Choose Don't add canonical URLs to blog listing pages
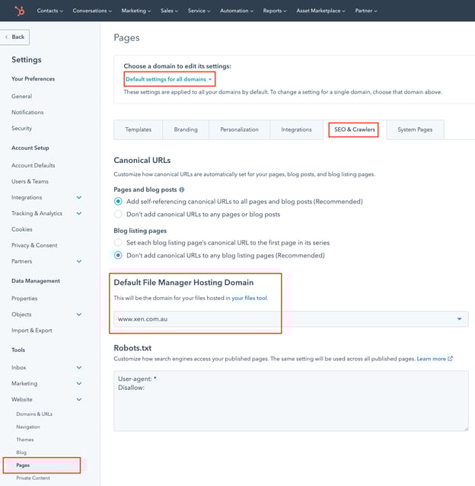Viewport: 475px width, 486px height. tap(118, 255)
